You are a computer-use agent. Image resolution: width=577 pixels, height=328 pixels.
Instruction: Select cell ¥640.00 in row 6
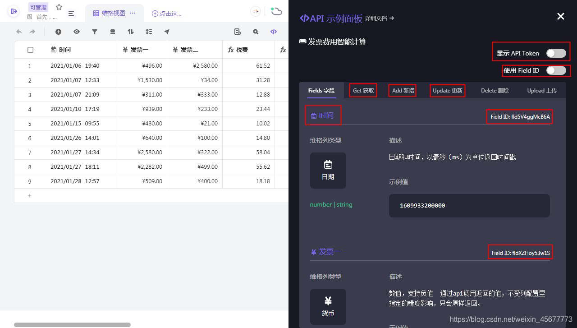142,138
